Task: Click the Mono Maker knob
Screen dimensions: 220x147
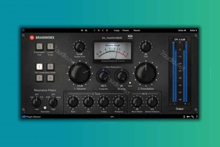Action: [137, 102]
